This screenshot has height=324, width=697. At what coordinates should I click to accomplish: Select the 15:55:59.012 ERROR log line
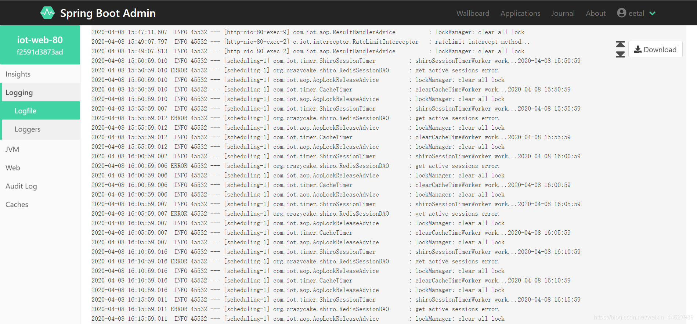[x=295, y=118]
